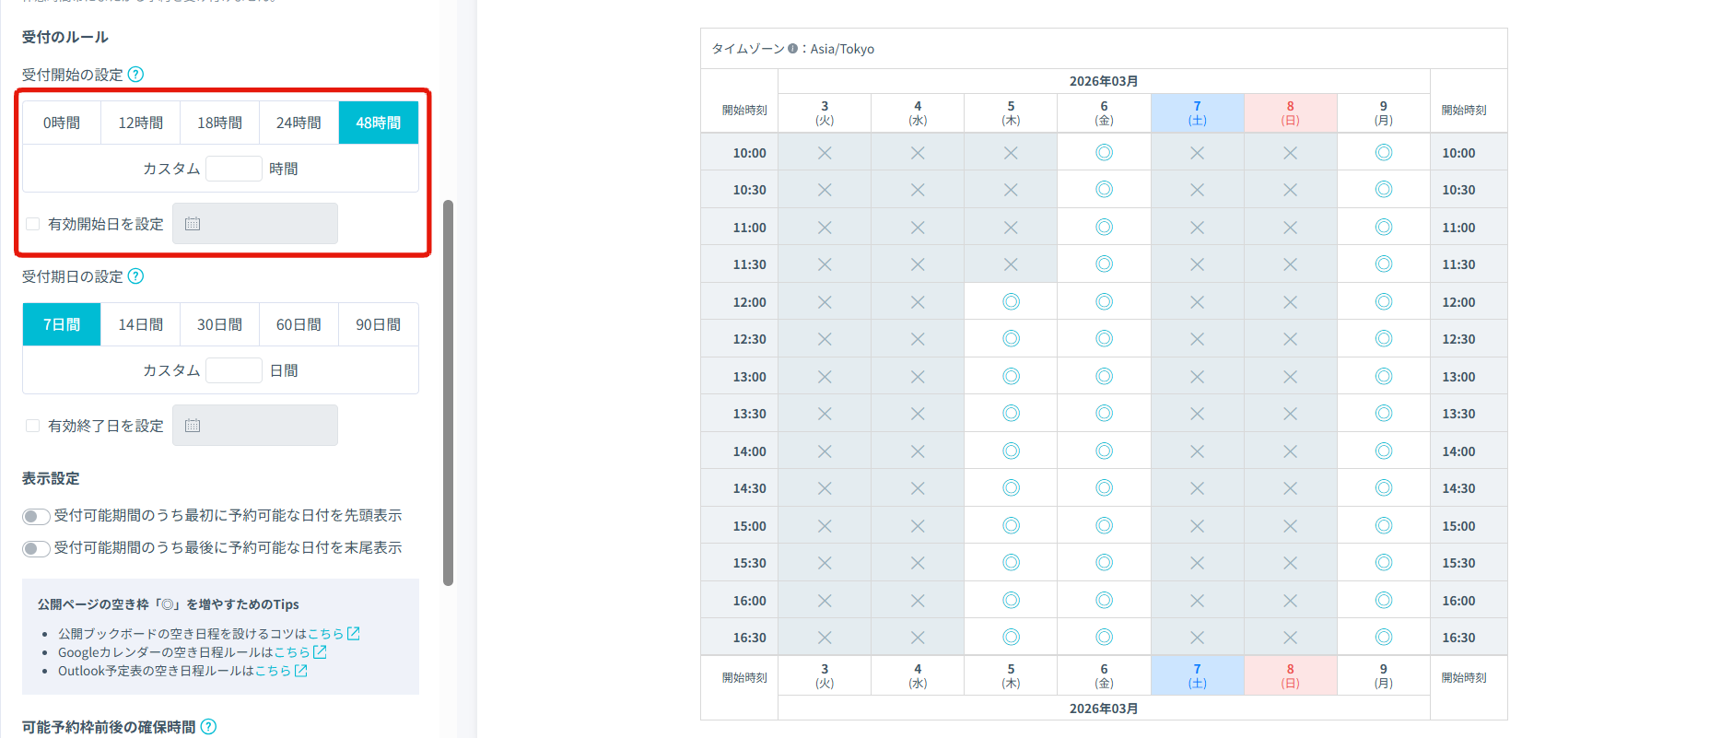Viewport: 1721px width, 738px height.
Task: Toggle 最初に予約可能な日付を先頭表示 switch
Action: click(36, 516)
